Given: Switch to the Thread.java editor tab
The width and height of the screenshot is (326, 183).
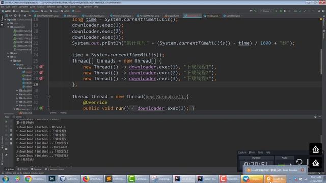Looking at the screenshot, I should [211, 16].
